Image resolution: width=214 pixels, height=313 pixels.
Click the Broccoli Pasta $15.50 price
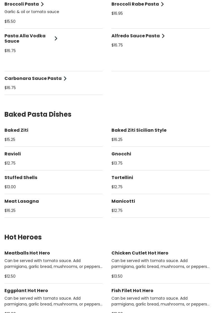click(x=10, y=21)
